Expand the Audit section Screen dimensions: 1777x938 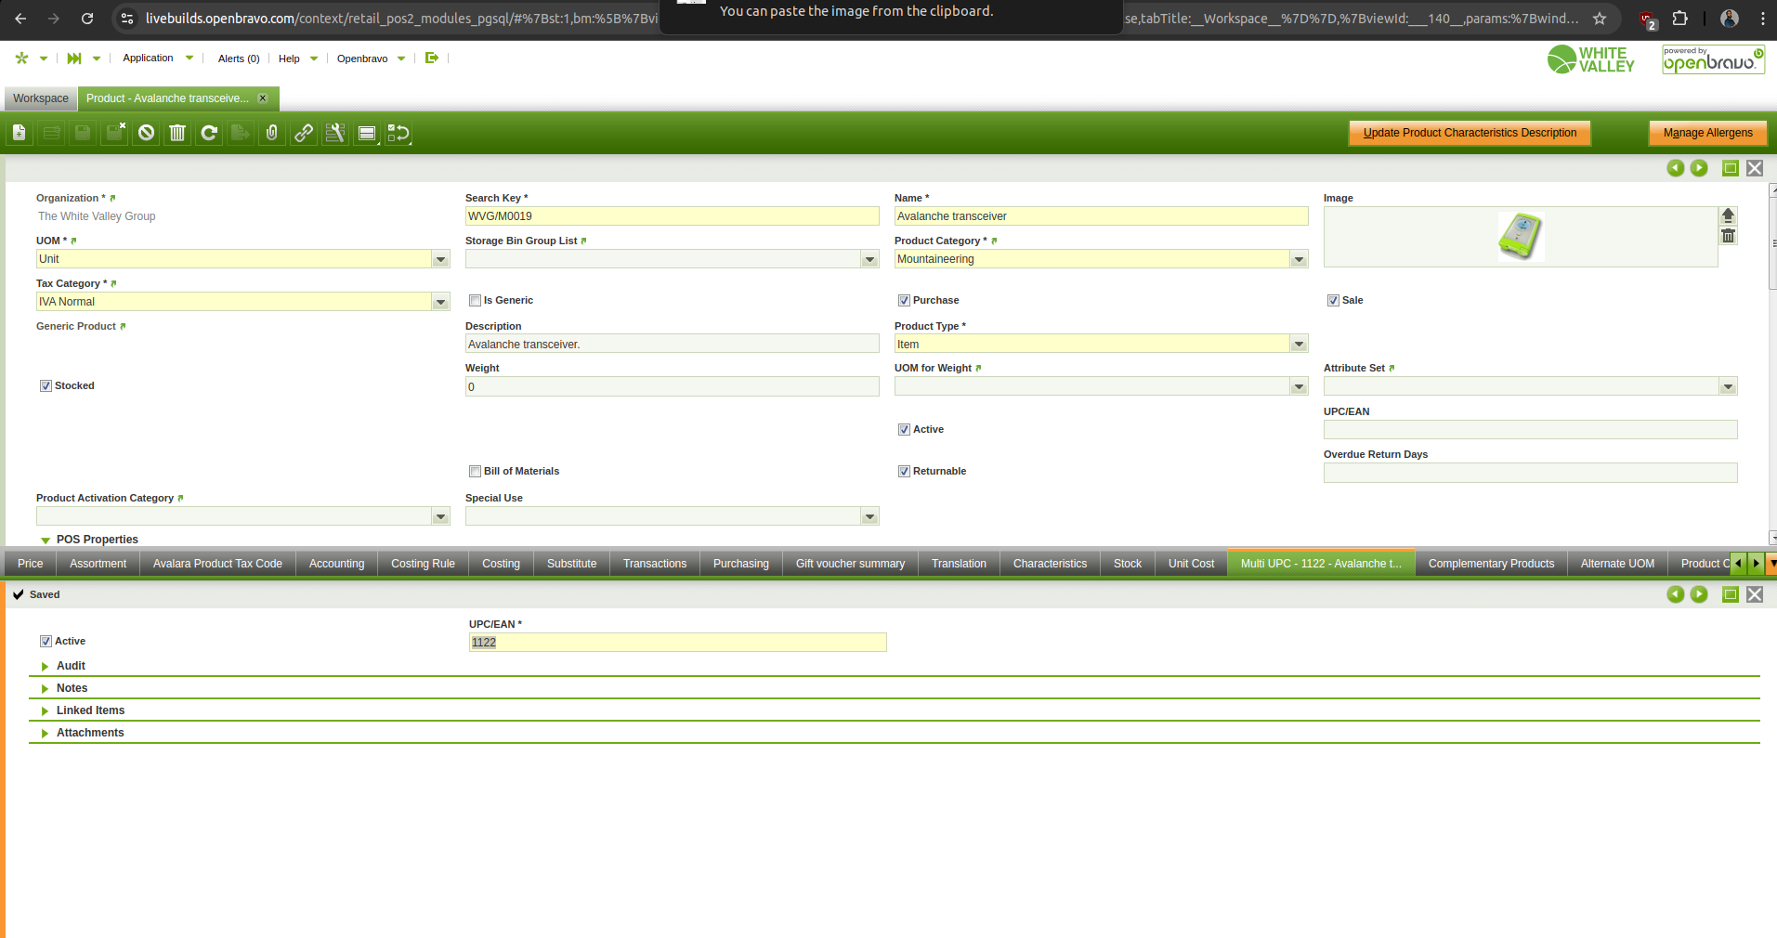tap(71, 666)
